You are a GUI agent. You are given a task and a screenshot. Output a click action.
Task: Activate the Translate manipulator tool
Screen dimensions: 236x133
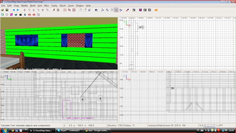(x=103, y=10)
